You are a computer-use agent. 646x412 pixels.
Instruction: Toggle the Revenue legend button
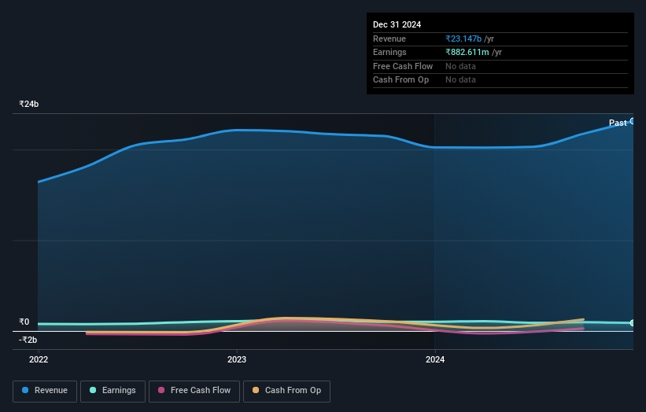click(x=45, y=391)
